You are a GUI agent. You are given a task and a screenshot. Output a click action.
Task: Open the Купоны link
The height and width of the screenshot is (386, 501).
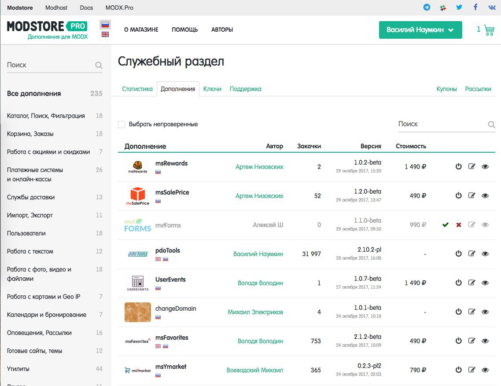pos(446,89)
